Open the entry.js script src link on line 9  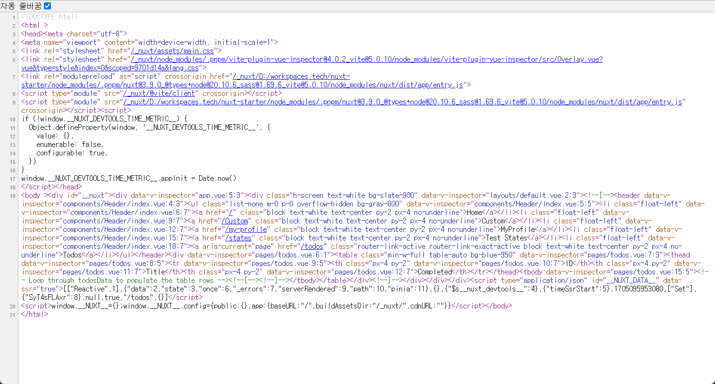(403, 102)
